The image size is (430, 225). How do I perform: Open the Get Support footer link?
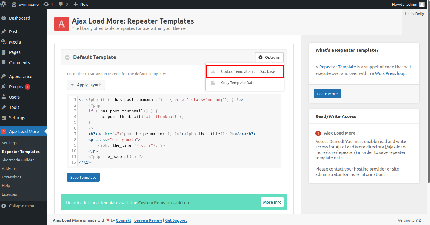coord(176,220)
